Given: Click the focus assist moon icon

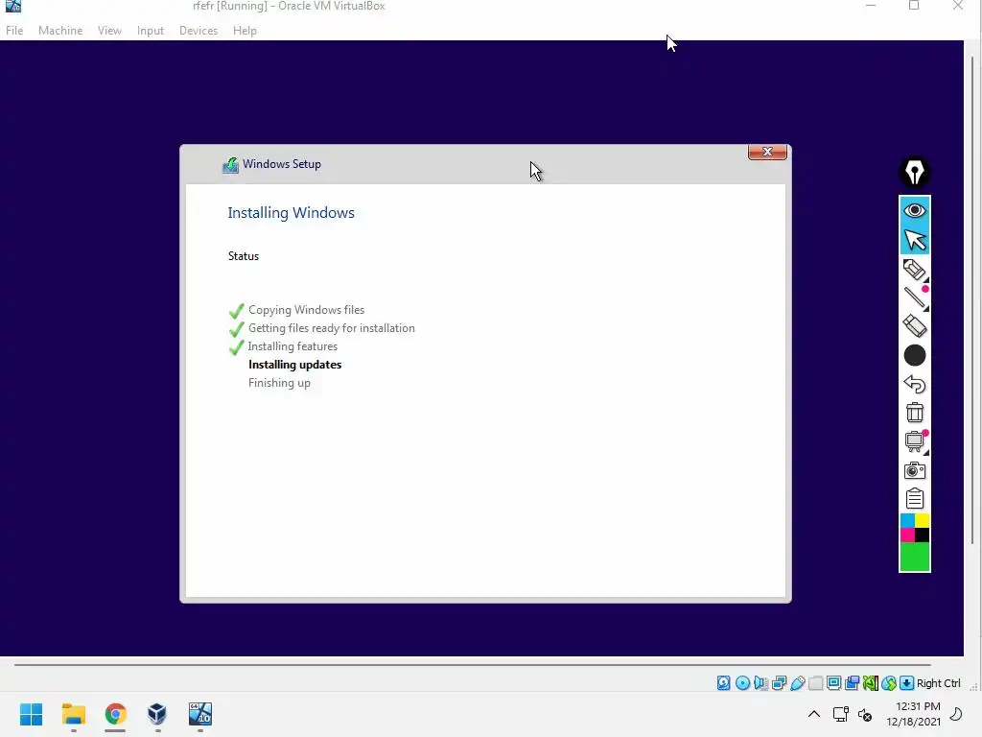Looking at the screenshot, I should click(956, 714).
